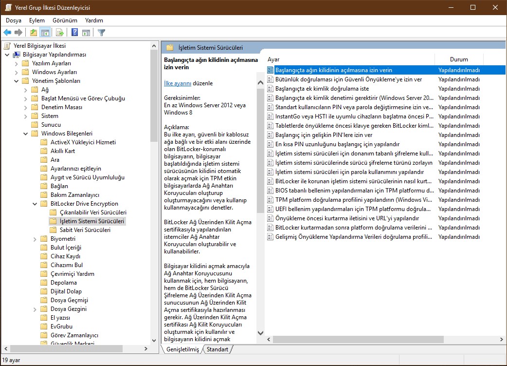
Task: Click the export list toolbar icon
Action: point(60,32)
